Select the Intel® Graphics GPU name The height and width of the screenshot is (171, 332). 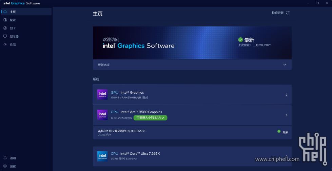pyautogui.click(x=132, y=92)
